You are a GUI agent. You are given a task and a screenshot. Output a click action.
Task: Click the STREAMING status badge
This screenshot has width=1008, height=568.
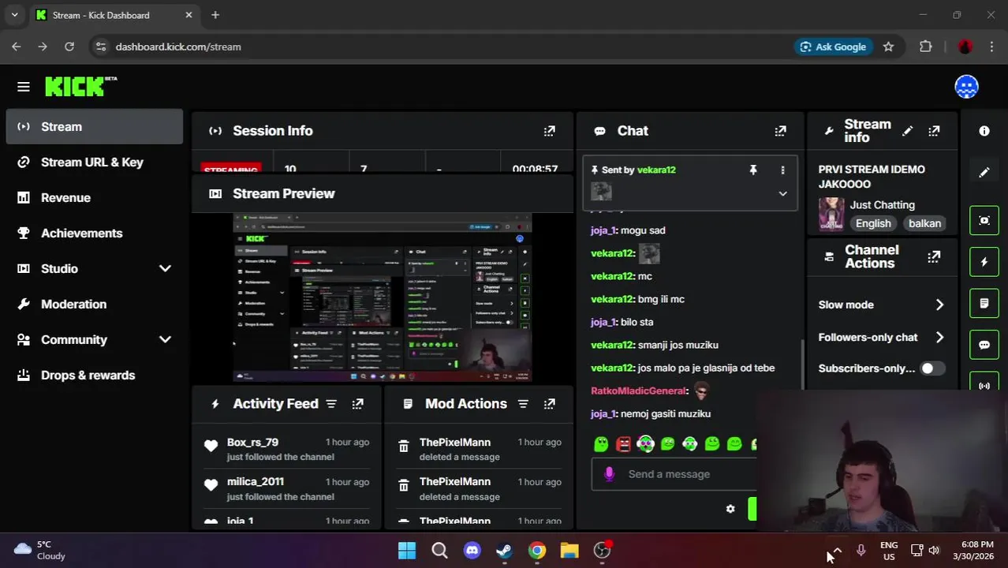tap(231, 169)
